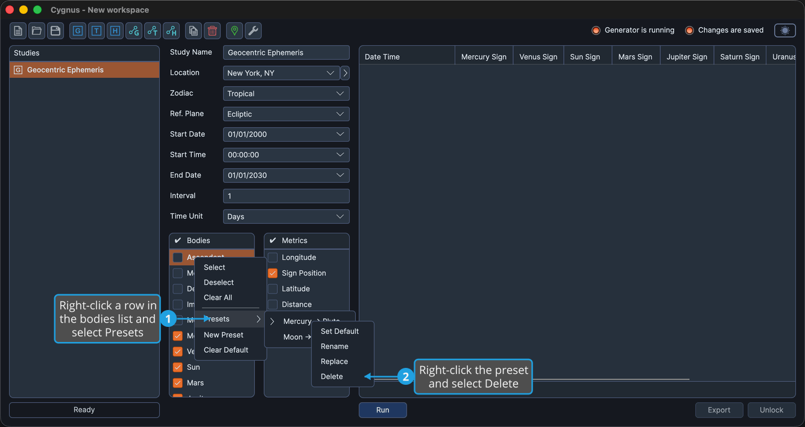Click the checkmark in the Bodies header
This screenshot has width=805, height=427.
point(178,241)
